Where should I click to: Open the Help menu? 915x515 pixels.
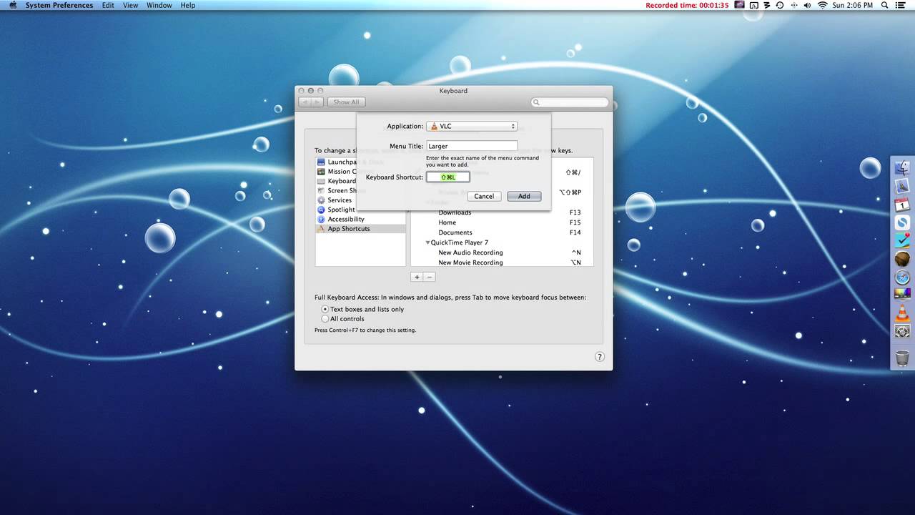(188, 5)
